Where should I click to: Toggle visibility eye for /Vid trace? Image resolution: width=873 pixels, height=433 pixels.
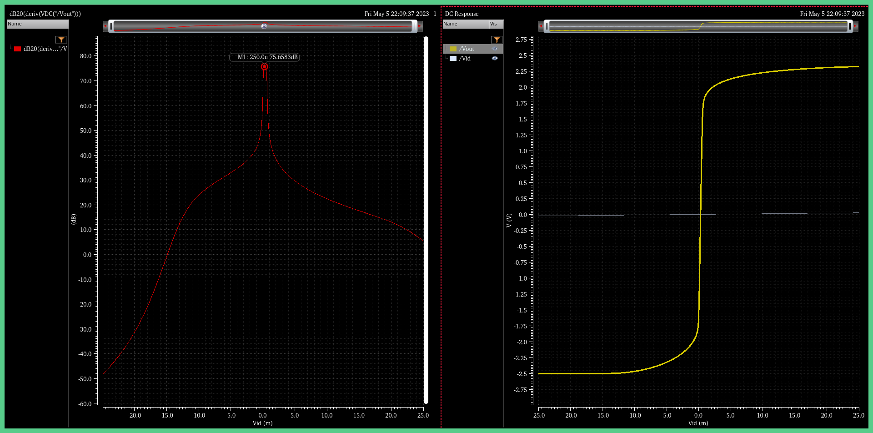[495, 58]
